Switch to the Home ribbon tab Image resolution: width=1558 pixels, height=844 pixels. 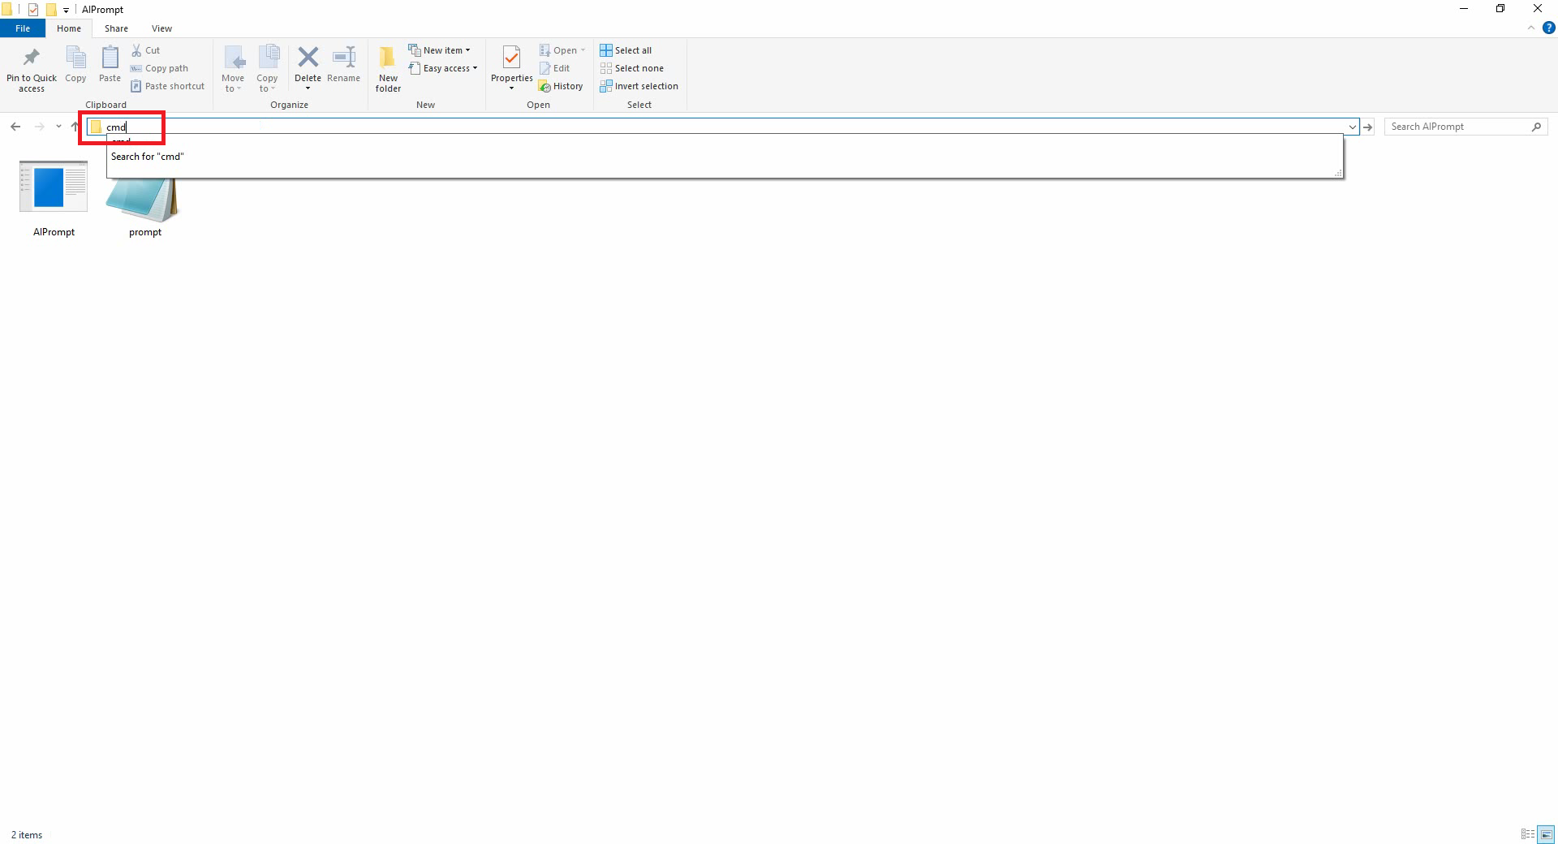[69, 28]
